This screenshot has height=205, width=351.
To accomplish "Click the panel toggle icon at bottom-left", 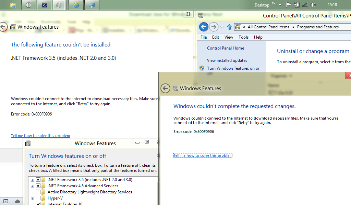I will coord(6,201).
